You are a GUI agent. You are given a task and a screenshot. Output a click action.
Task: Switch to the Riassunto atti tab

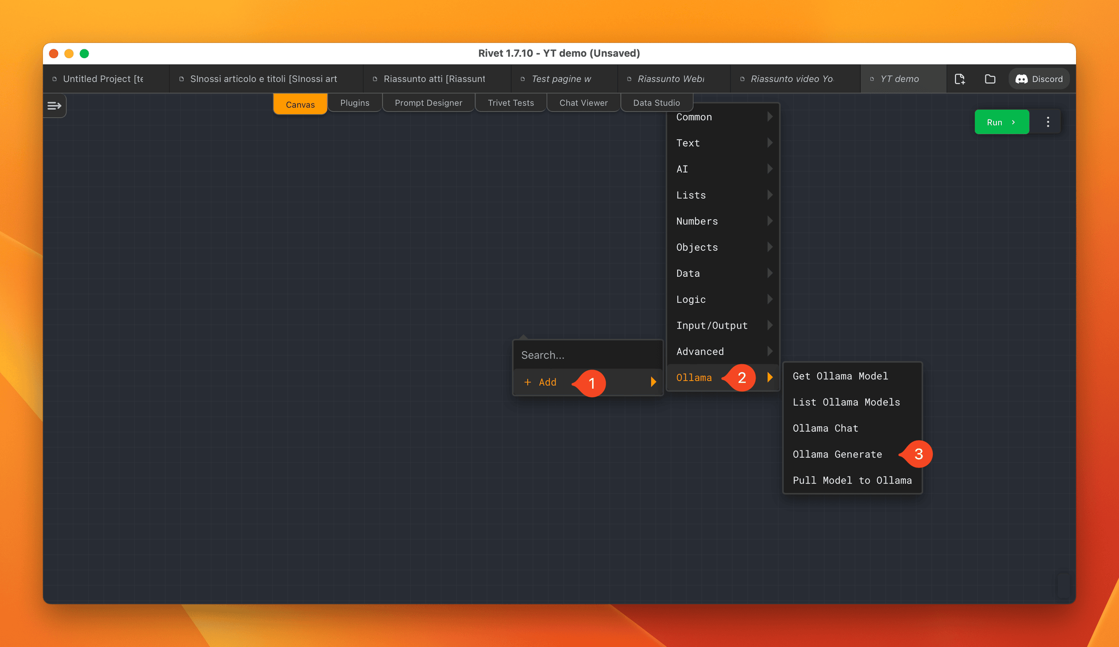[437, 79]
